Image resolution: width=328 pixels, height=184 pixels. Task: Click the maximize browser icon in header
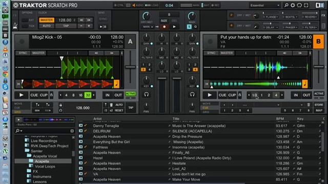click(306, 5)
